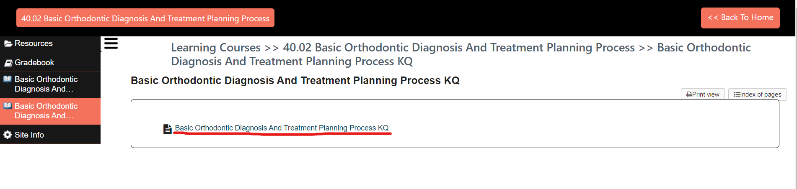Select the first Basic Orthodontic Diagnosis sidebar lesson
Screen dimensions: 797x189
point(46,84)
